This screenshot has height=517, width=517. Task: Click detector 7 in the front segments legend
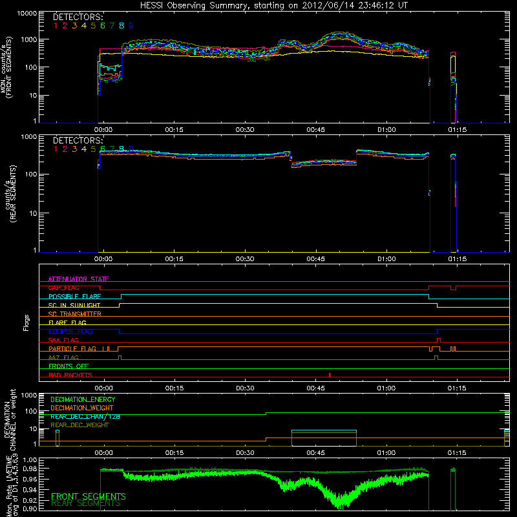pyautogui.click(x=112, y=26)
